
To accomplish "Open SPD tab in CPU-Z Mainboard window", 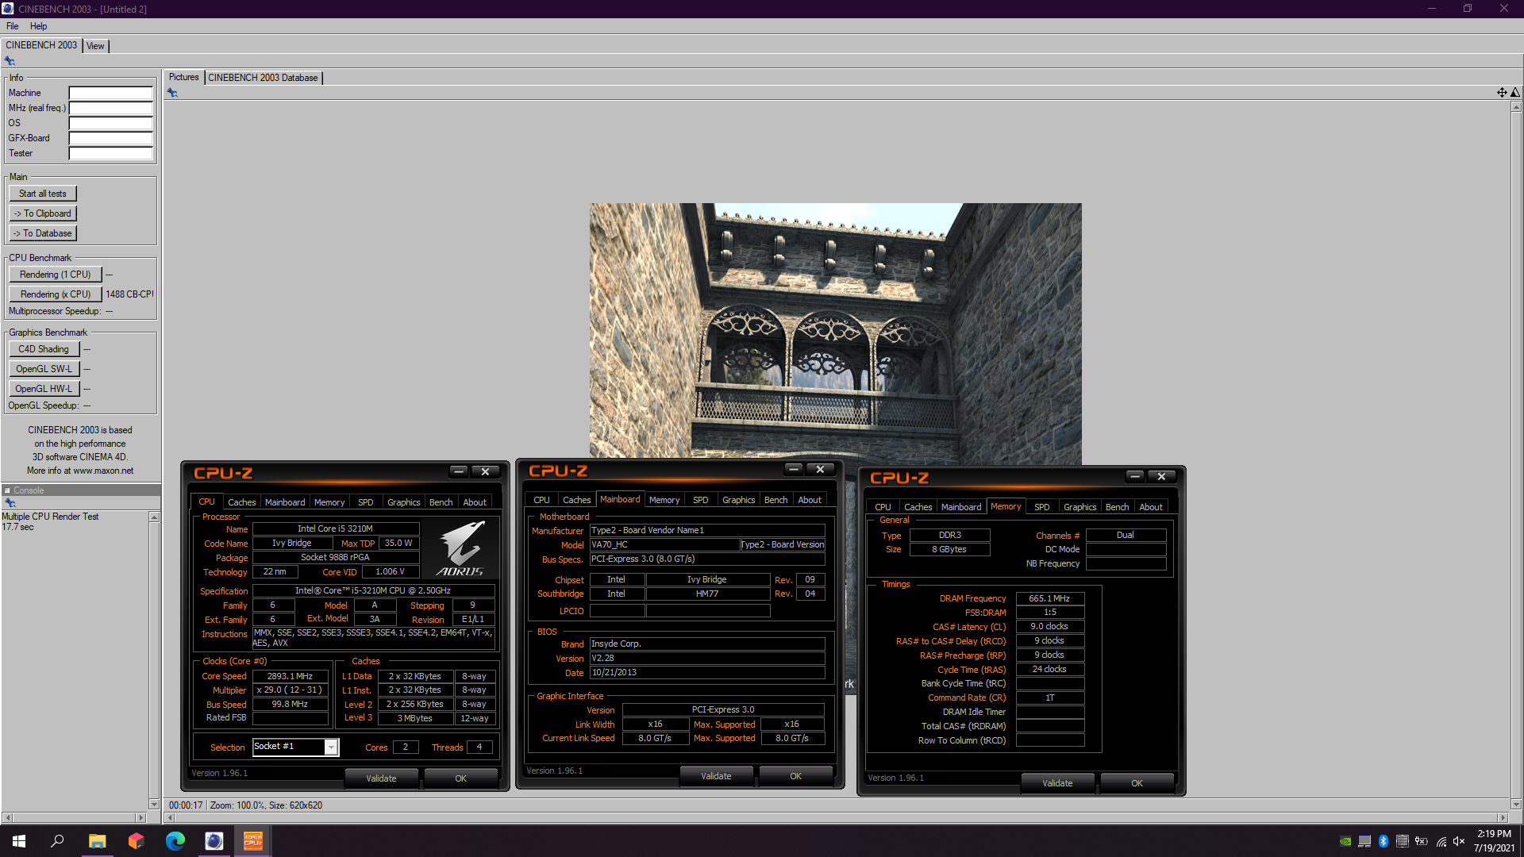I will pos(700,500).
